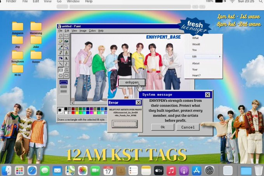Open the File menu in Paint
This screenshot has width=264, height=176.
[60, 31]
